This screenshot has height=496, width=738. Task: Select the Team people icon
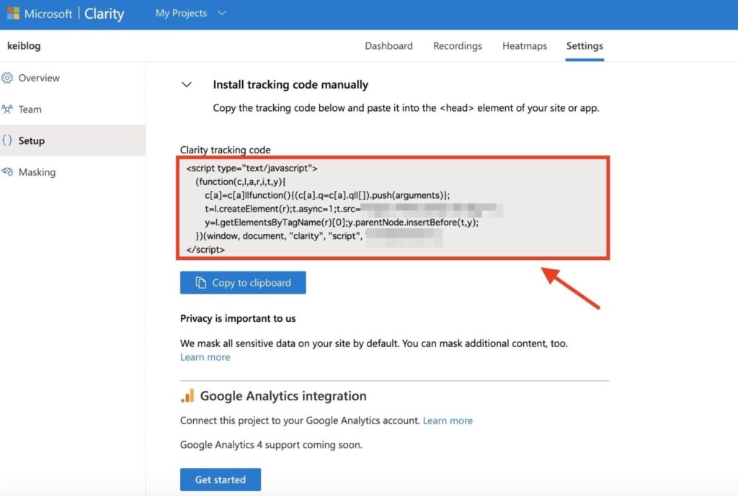pyautogui.click(x=7, y=109)
